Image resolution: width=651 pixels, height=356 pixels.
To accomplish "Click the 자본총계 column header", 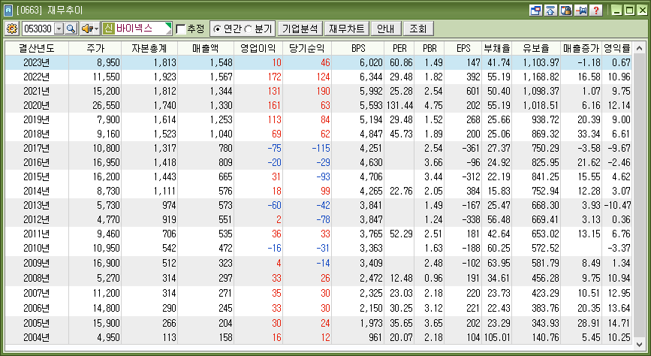I will [149, 48].
